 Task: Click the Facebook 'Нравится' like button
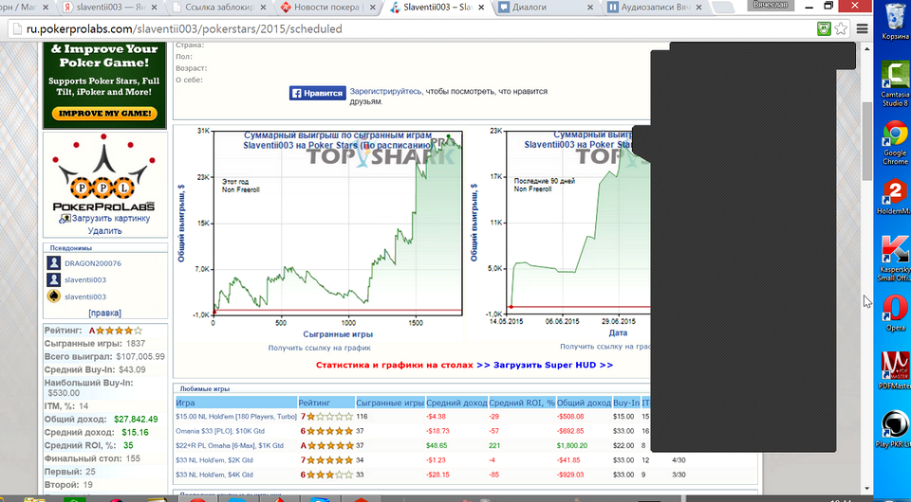(317, 94)
